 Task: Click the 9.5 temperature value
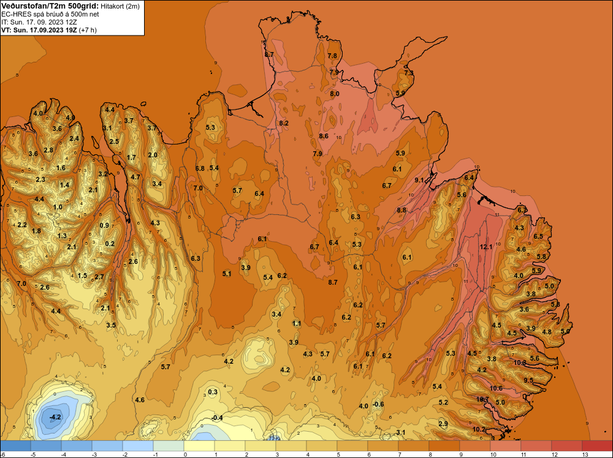[x=528, y=380]
